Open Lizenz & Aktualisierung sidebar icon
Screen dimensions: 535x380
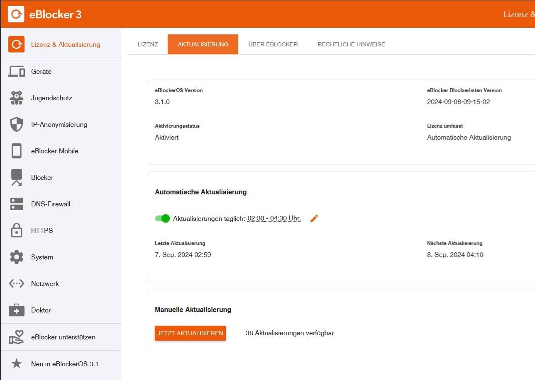(x=16, y=44)
